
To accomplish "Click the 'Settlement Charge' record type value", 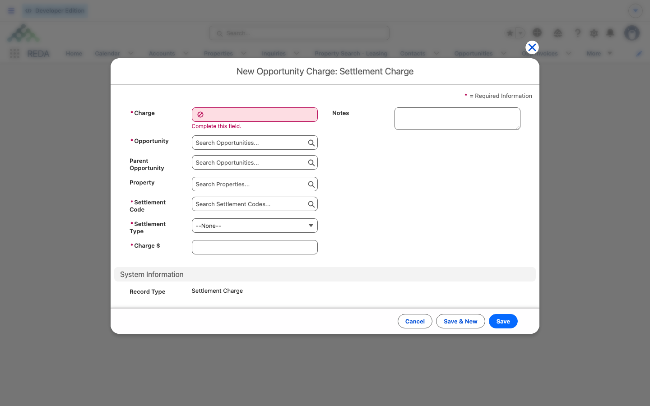I will 217,291.
